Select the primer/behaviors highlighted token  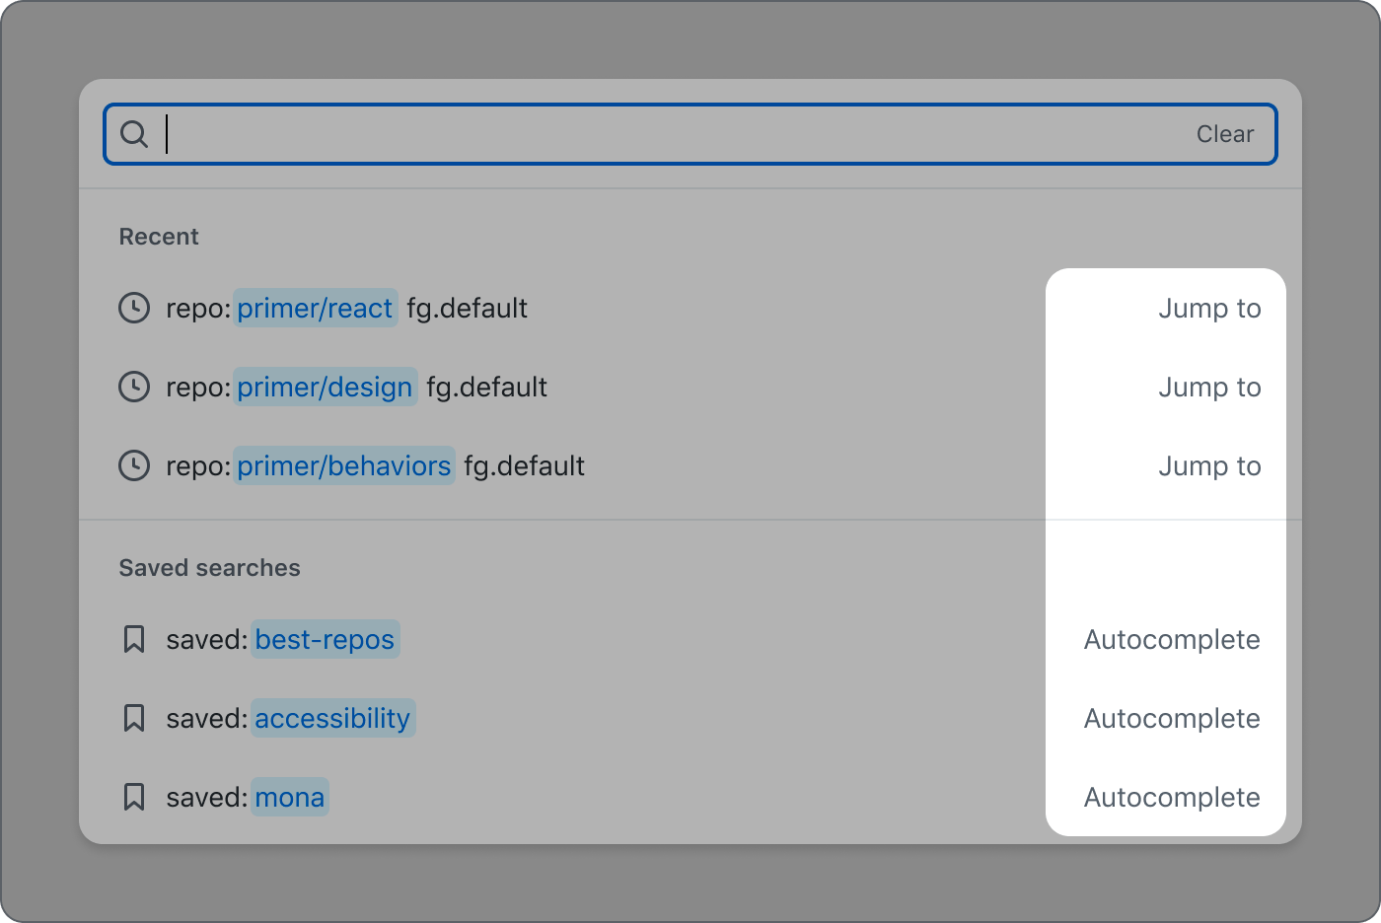343,465
